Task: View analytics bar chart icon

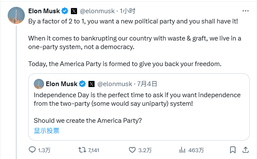Action: tap(182, 150)
